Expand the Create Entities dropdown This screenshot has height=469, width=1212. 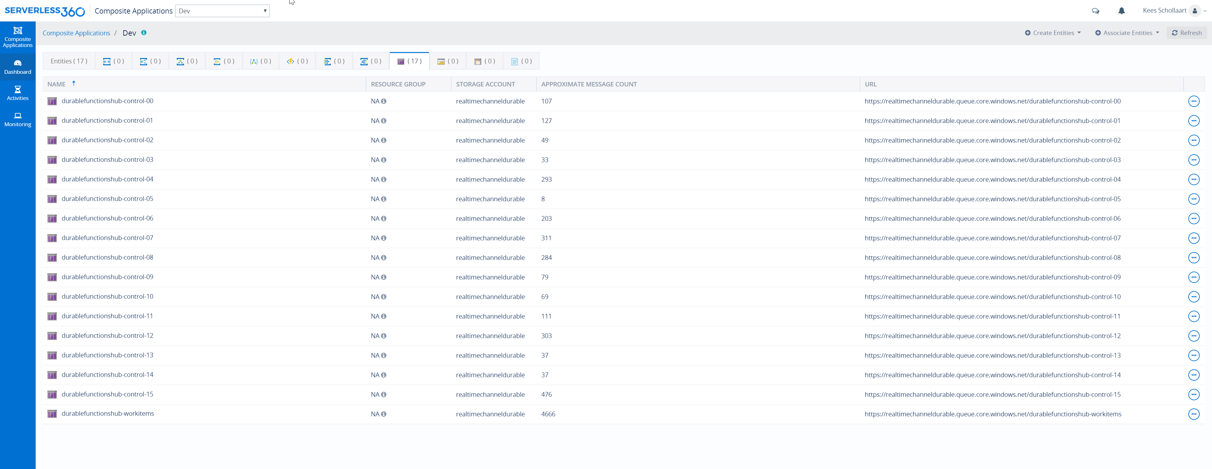pos(1053,32)
